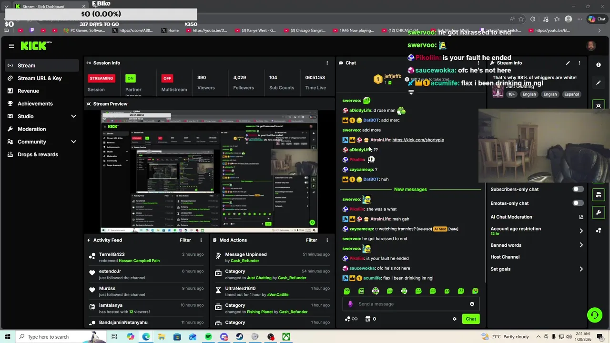Click the Send a message input
Viewport: 610px width, 343px height.
coord(410,304)
